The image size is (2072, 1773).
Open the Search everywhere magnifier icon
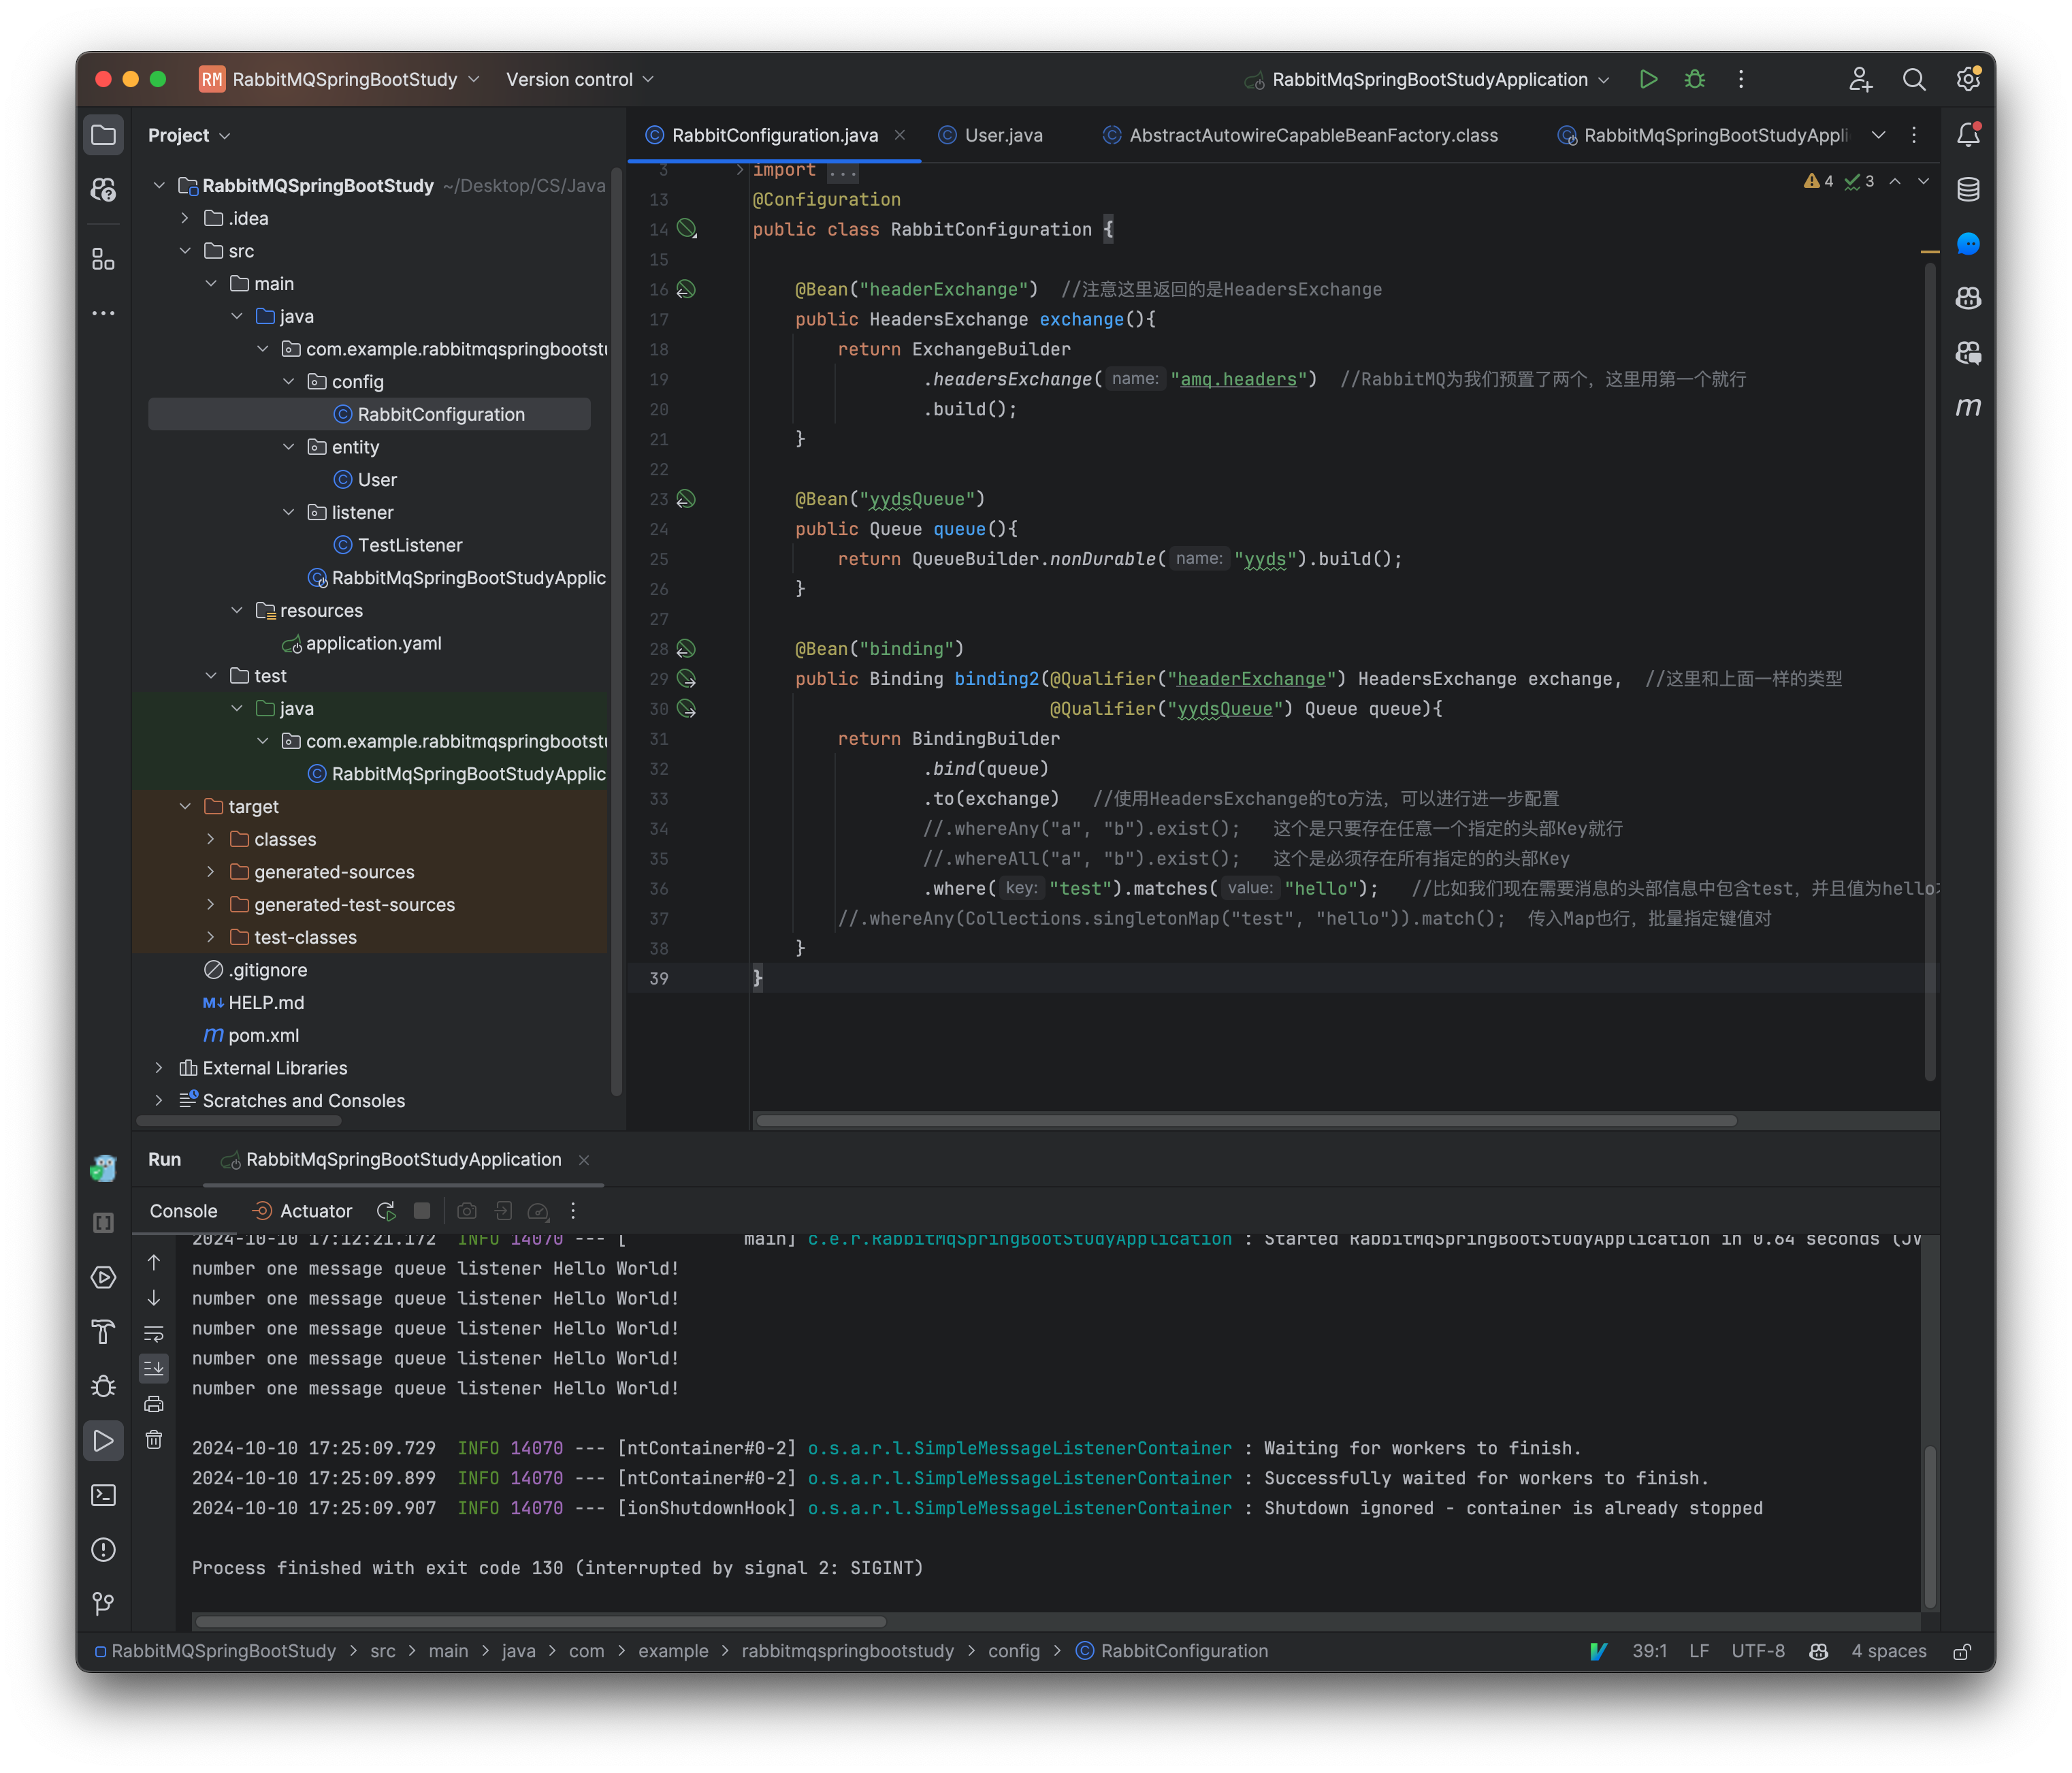[x=1914, y=79]
